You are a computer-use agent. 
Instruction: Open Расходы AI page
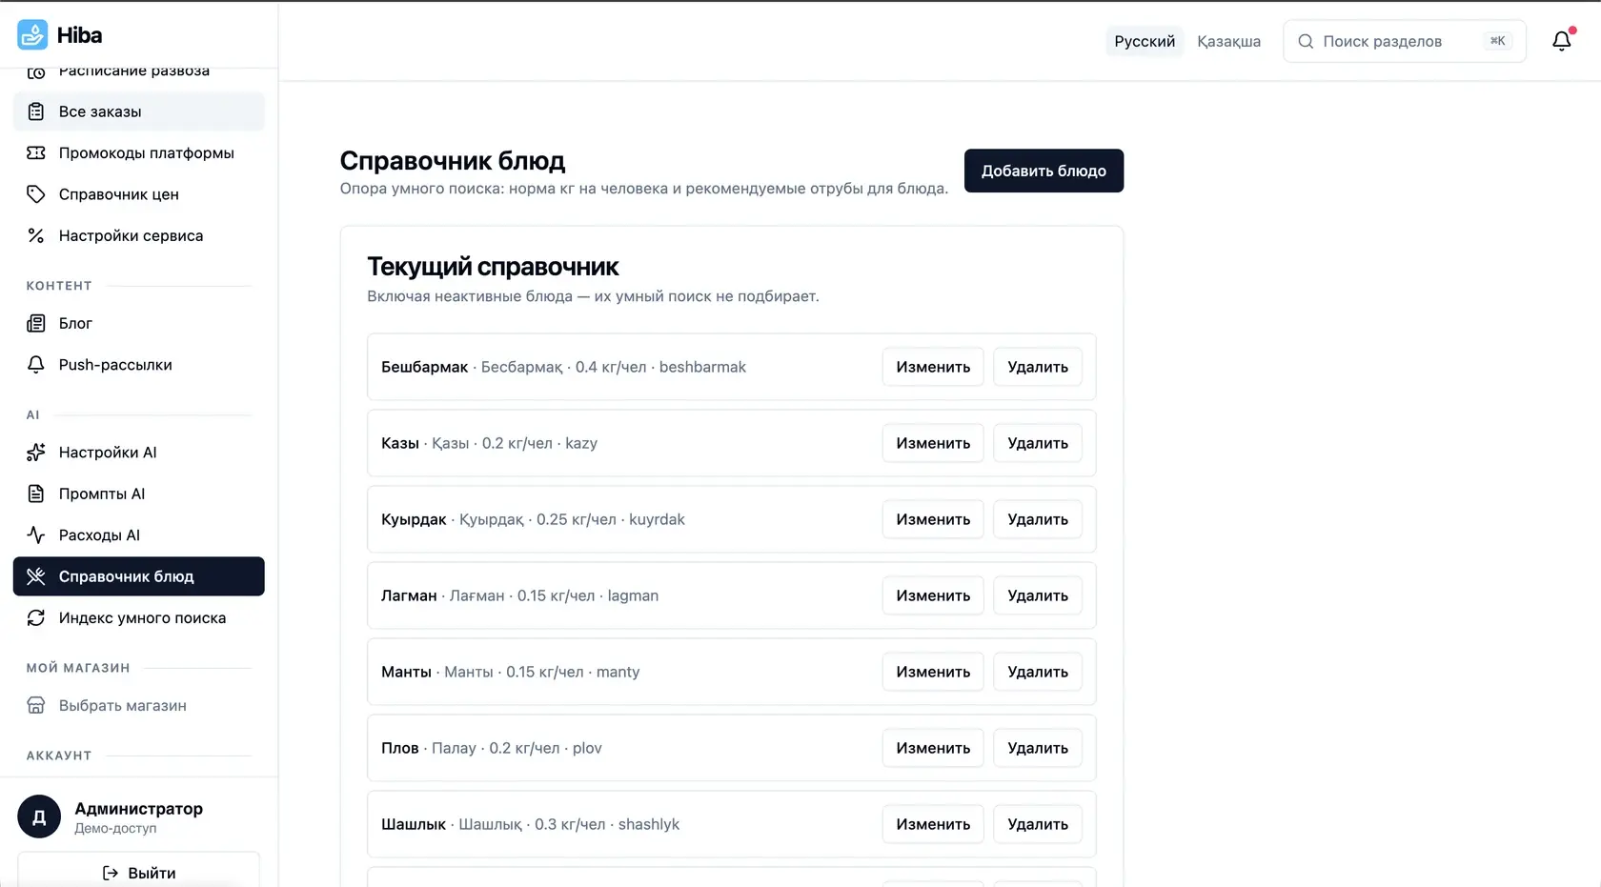139,534
